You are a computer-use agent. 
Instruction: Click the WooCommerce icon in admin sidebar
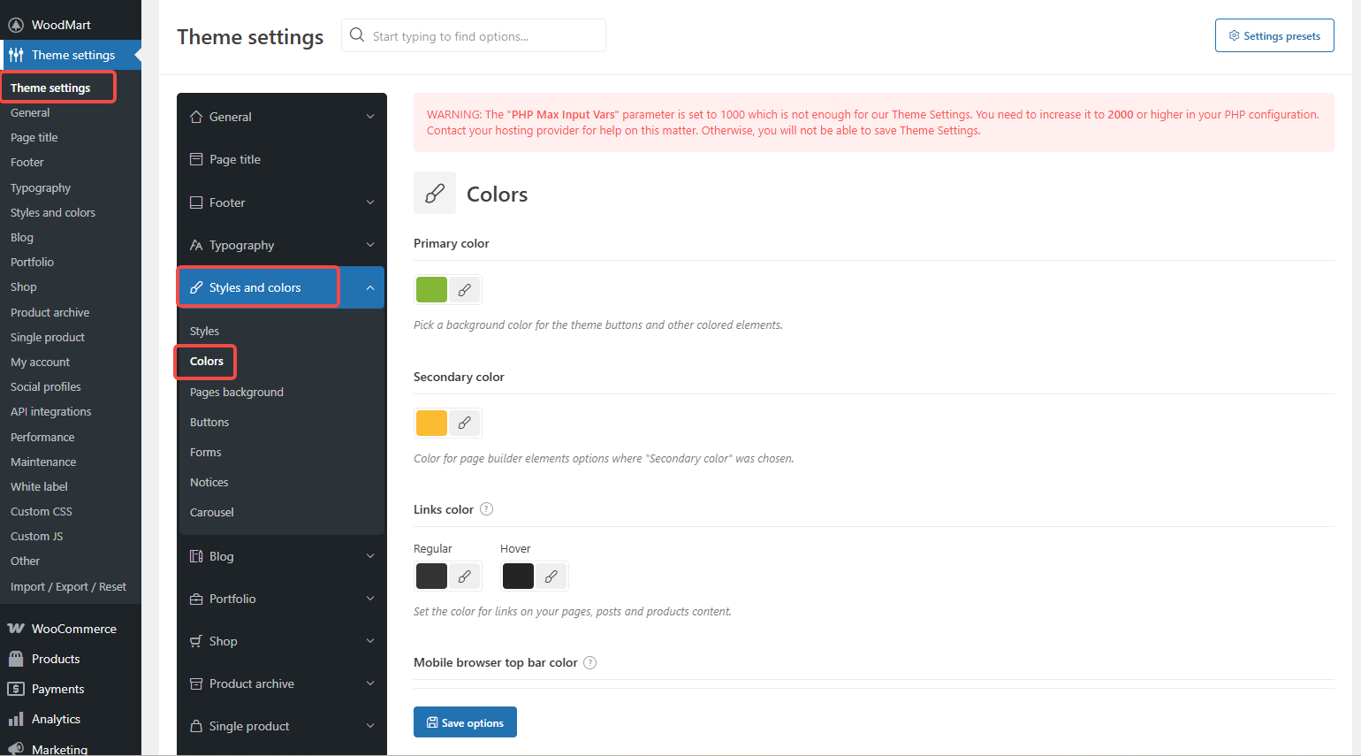click(16, 629)
